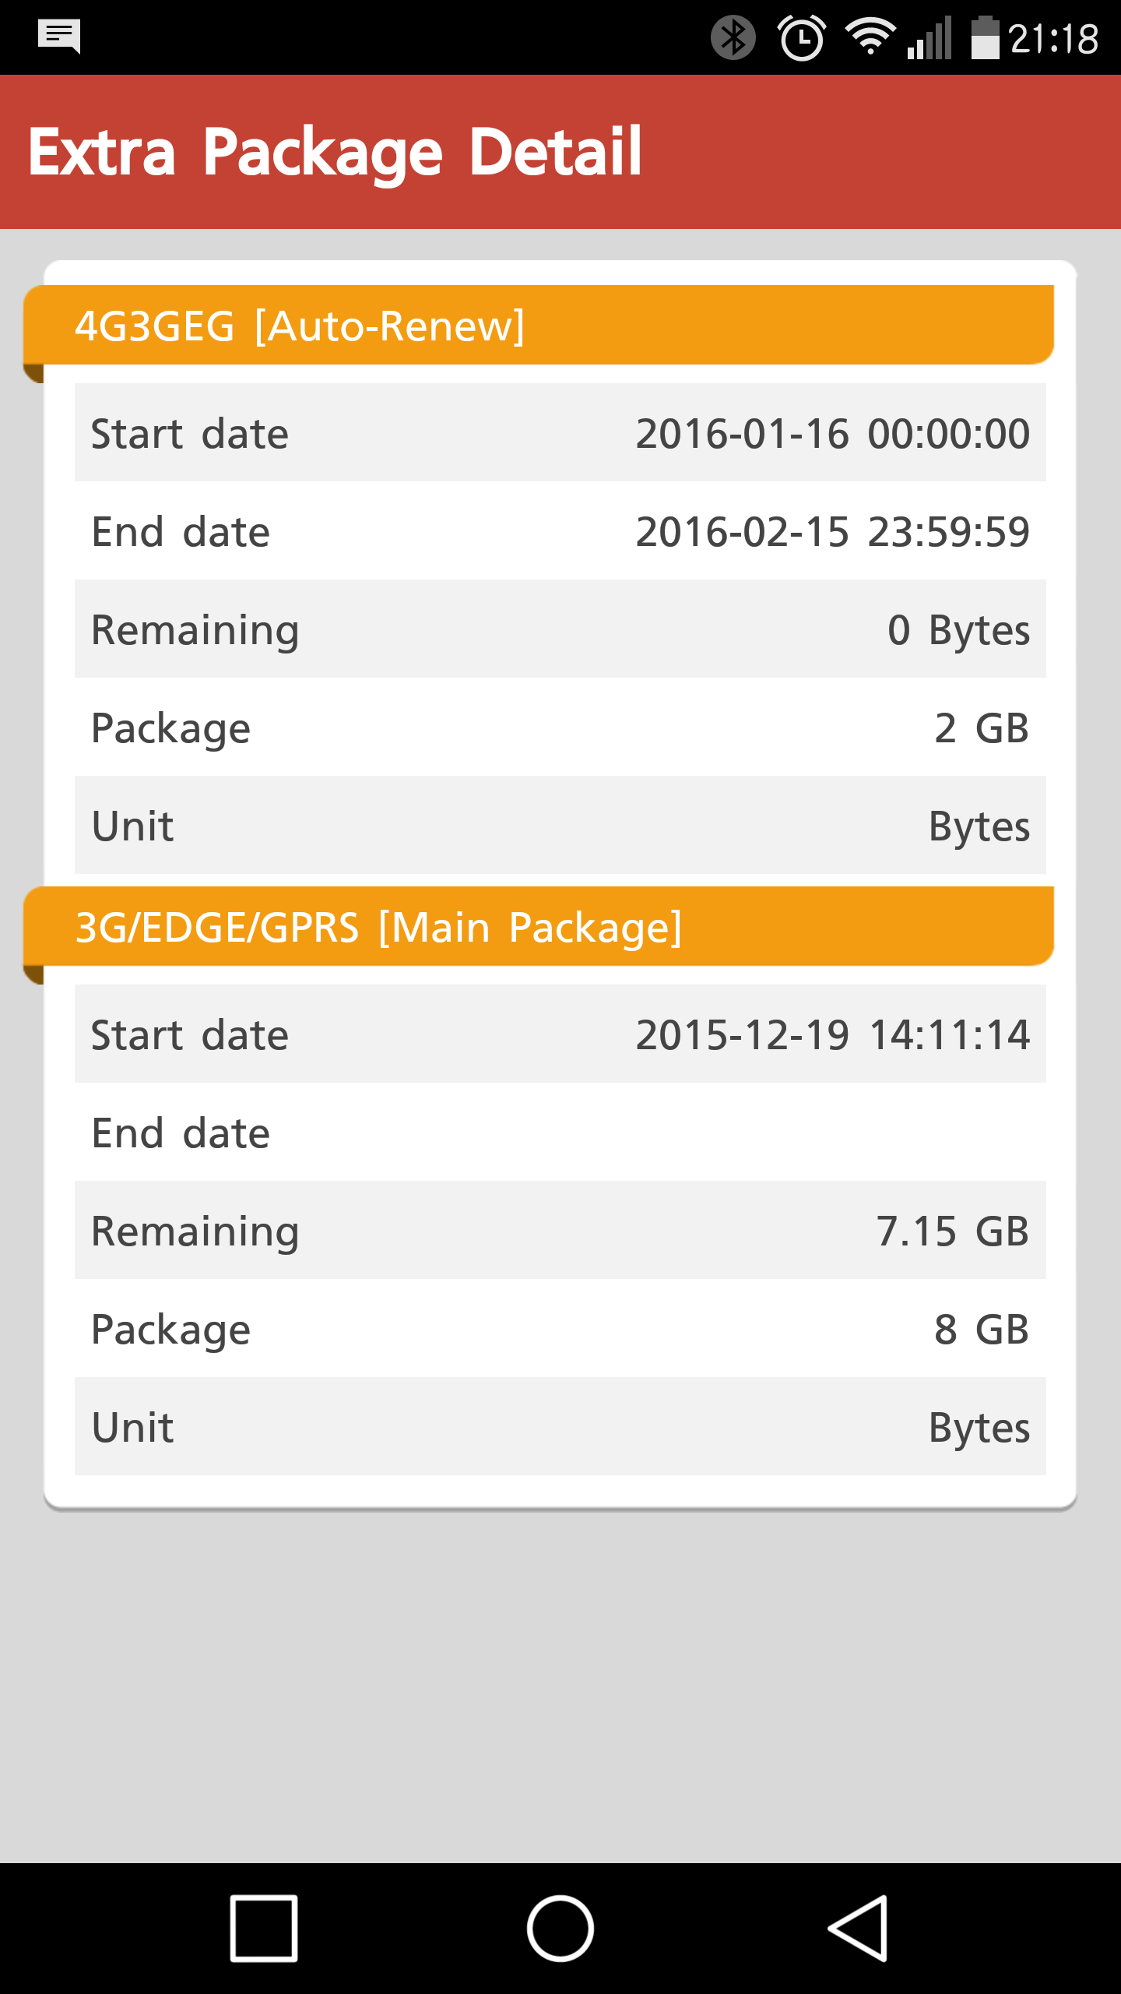The height and width of the screenshot is (1994, 1121).
Task: Tap the start date 2015-12-19 14:11:14 row
Action: pyautogui.click(x=560, y=1034)
